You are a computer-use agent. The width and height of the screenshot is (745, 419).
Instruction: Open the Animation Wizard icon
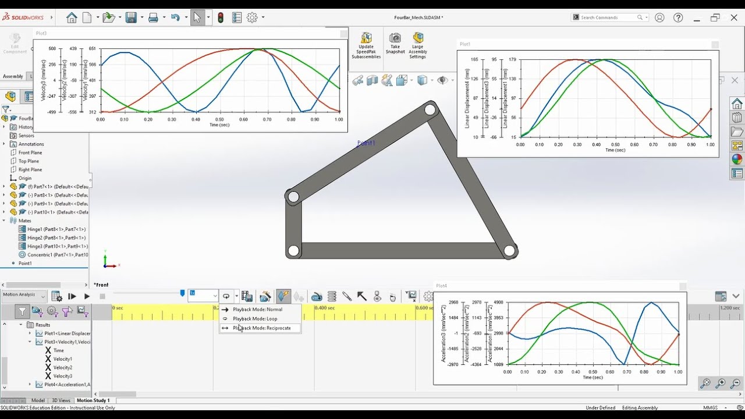pos(265,296)
